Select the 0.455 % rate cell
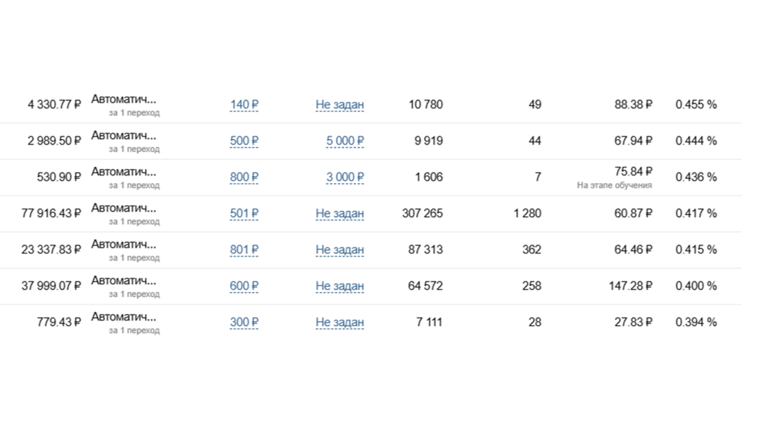 (696, 105)
